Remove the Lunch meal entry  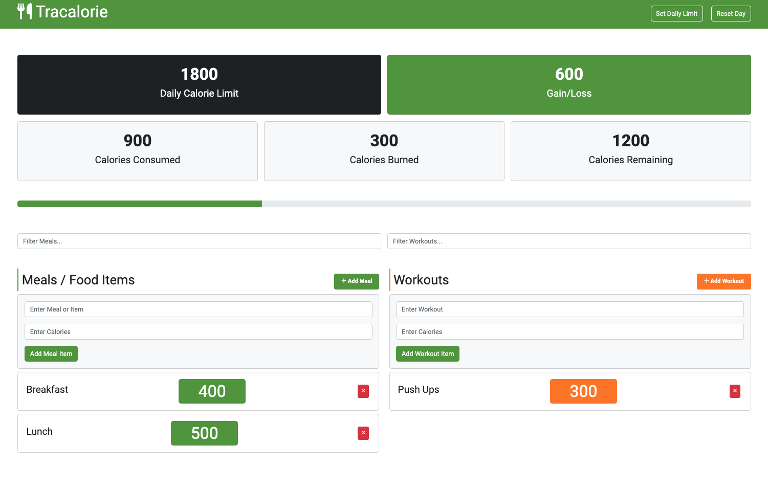click(x=363, y=433)
